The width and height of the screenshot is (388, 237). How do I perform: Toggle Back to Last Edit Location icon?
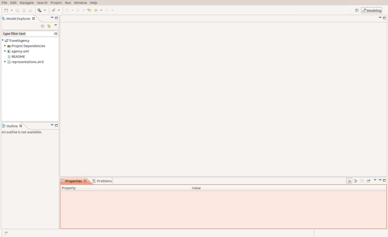(89, 10)
